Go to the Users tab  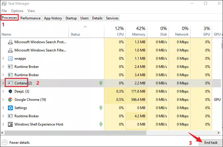click(x=84, y=18)
